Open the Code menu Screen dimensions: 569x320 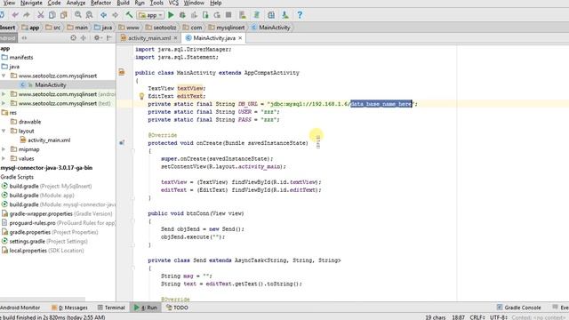[x=54, y=3]
